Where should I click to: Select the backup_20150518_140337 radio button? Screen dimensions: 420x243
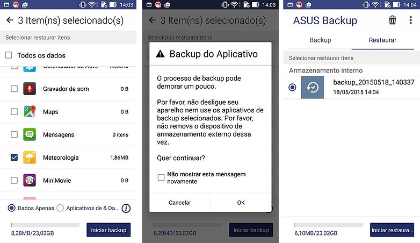(x=292, y=87)
